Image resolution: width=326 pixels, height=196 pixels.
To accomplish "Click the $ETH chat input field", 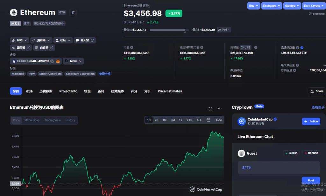I will point(279,168).
